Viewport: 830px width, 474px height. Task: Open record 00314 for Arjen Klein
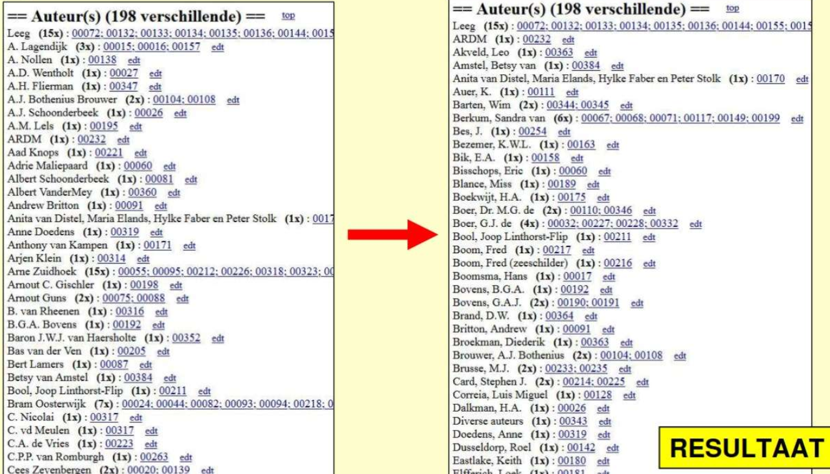111,258
